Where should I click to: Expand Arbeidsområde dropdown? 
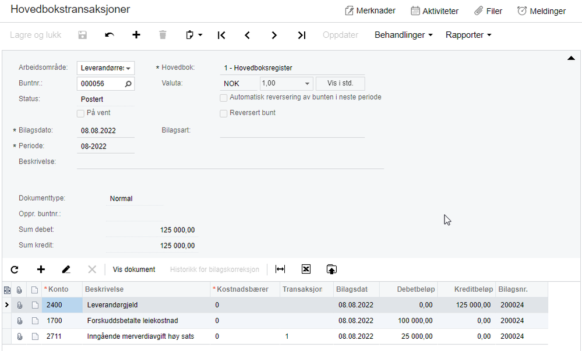[x=128, y=68]
